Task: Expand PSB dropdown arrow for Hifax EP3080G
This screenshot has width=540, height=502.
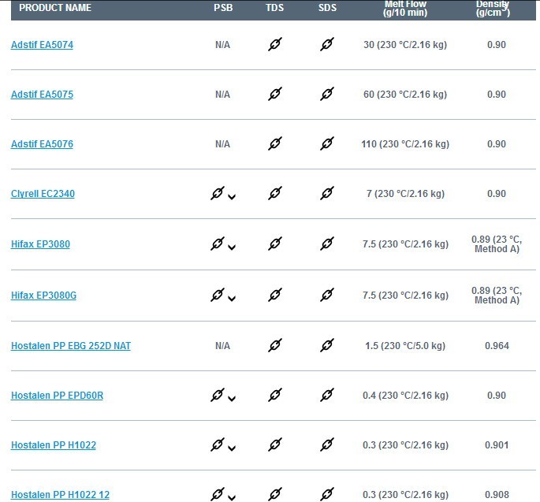Action: point(232,299)
